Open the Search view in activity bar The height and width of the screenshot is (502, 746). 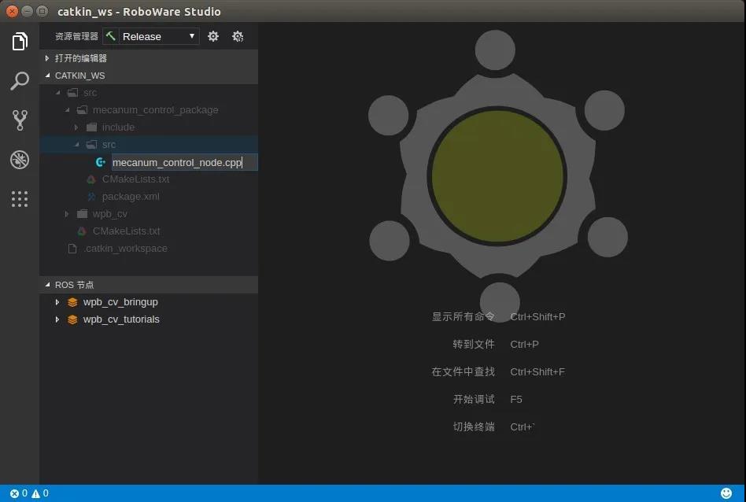20,81
